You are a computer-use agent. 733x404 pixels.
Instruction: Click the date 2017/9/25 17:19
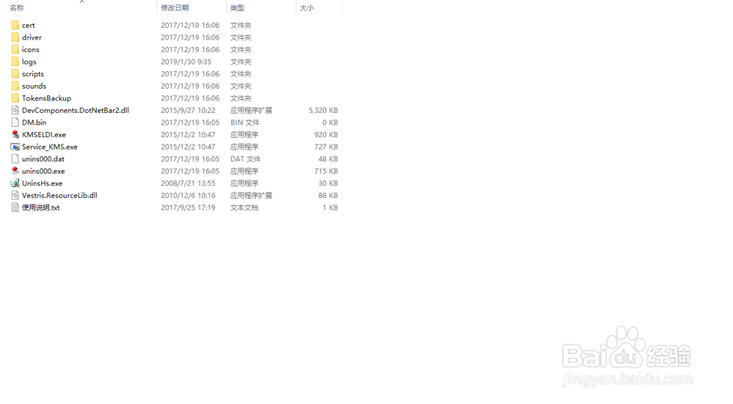click(188, 207)
